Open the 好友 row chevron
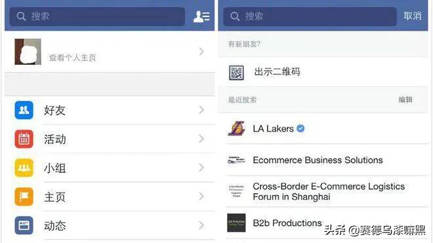Image resolution: width=433 pixels, height=243 pixels. click(201, 110)
